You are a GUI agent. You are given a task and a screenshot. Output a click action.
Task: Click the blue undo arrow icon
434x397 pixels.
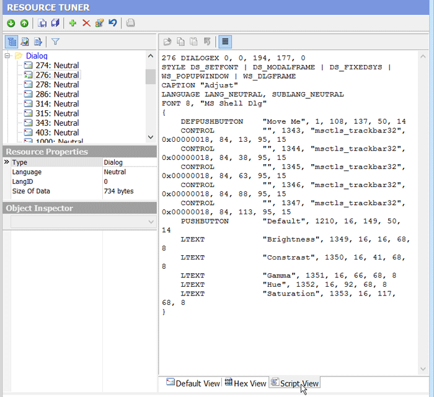(113, 24)
